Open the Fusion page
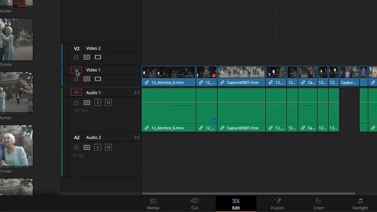The height and width of the screenshot is (212, 377). [x=277, y=204]
